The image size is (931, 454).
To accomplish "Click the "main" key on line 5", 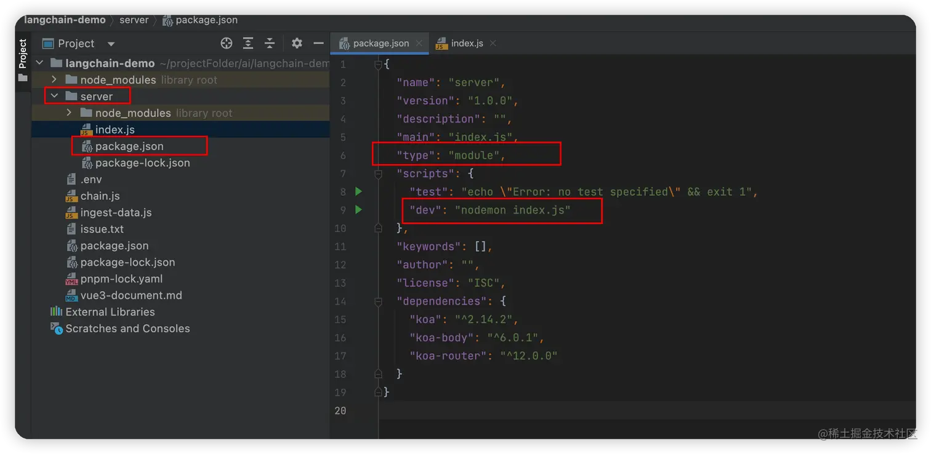I will 416,137.
